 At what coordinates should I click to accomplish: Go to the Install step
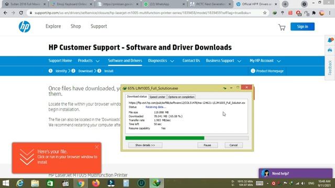[x=105, y=71]
